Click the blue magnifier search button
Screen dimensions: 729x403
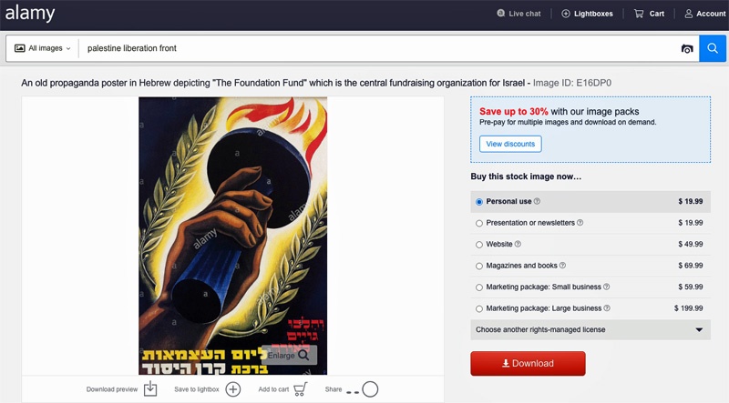(713, 48)
